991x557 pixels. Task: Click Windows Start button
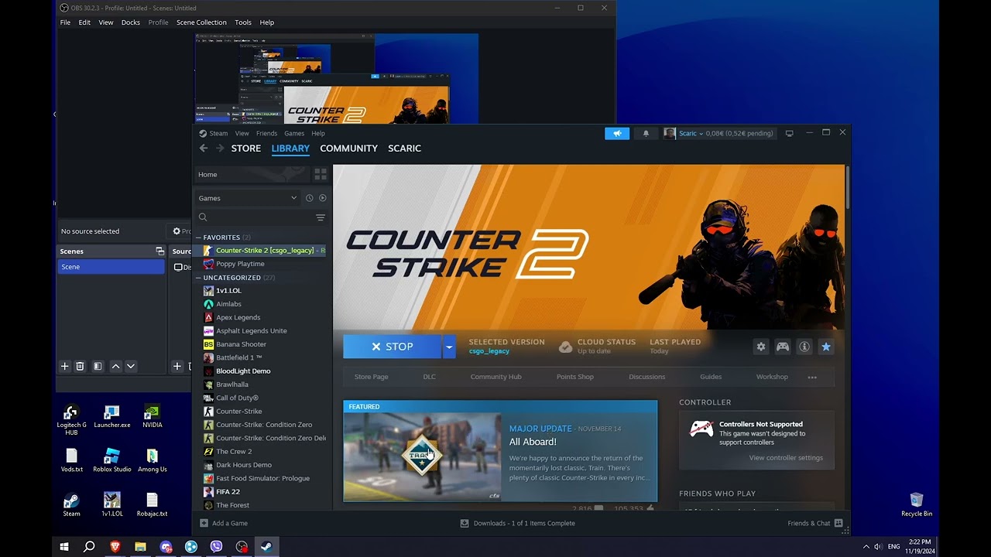64,546
